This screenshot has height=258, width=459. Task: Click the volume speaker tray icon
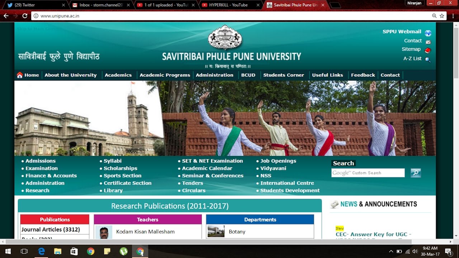(x=415, y=252)
